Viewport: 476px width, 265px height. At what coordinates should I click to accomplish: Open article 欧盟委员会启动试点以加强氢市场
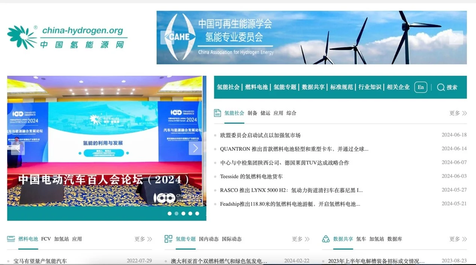click(261, 135)
